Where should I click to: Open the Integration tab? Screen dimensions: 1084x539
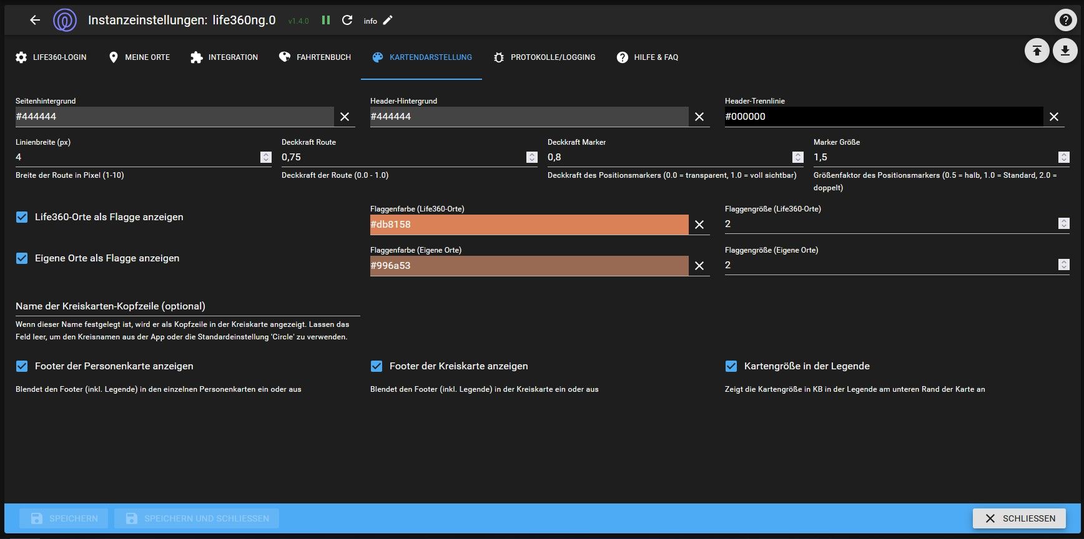pos(224,57)
